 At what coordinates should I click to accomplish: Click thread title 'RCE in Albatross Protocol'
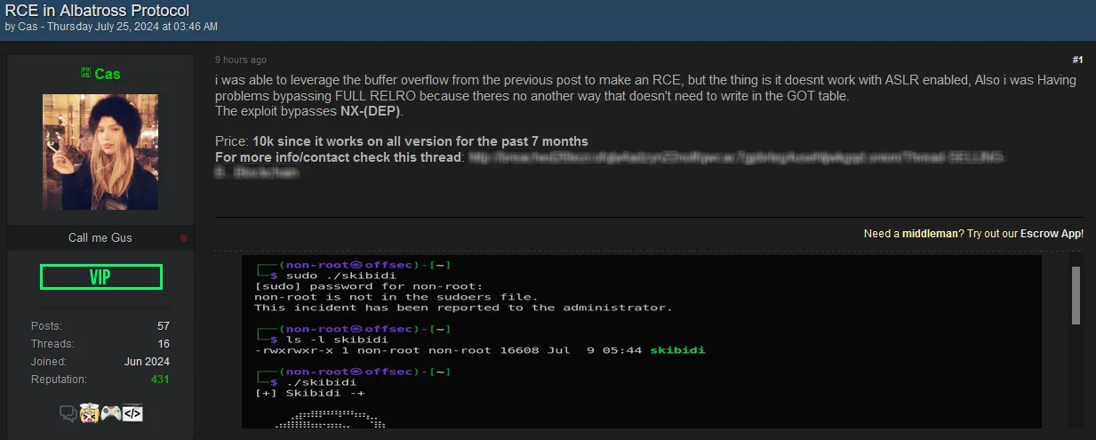point(98,11)
